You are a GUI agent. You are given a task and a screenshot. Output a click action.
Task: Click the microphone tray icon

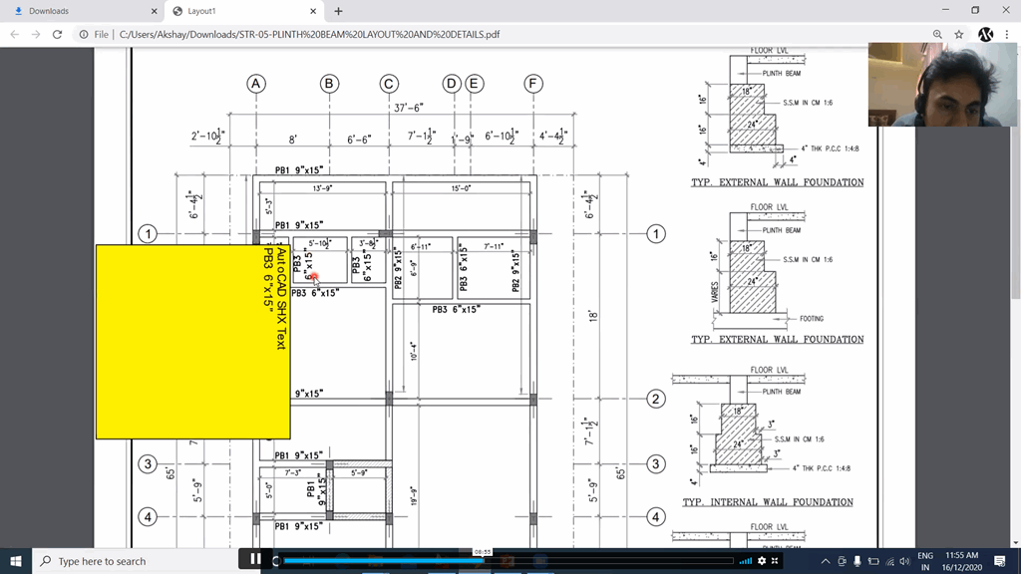pos(857,561)
